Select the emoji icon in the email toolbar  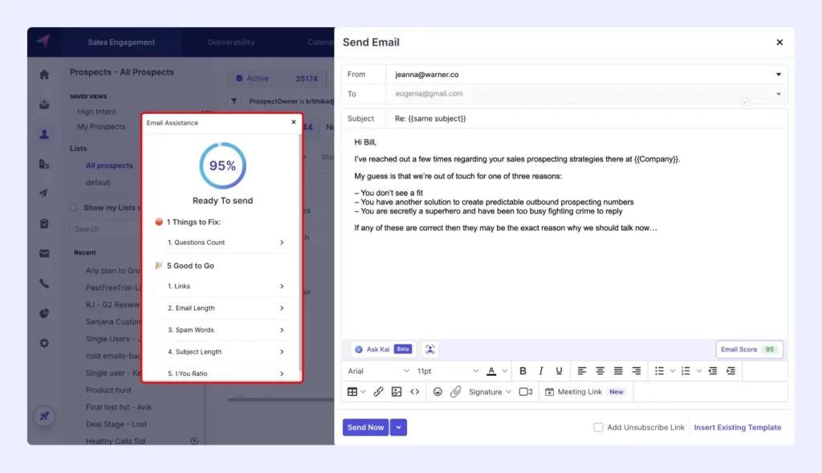[437, 391]
